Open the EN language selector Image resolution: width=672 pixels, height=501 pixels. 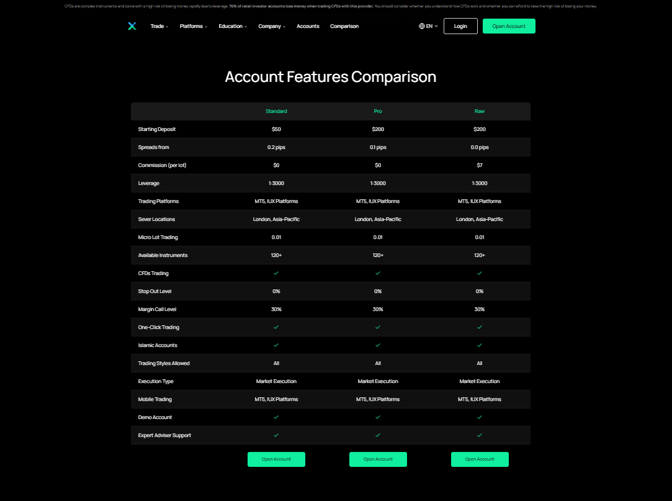coord(429,26)
